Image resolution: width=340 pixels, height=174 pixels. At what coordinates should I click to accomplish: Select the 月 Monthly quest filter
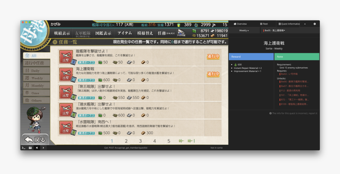coord(36,85)
